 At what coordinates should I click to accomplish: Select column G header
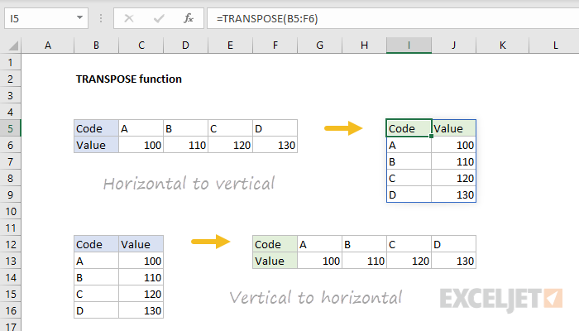tap(320, 46)
